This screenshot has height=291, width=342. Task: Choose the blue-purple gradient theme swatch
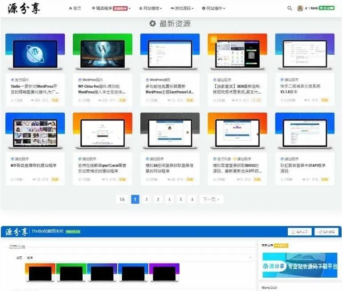pyautogui.click(x=102, y=272)
